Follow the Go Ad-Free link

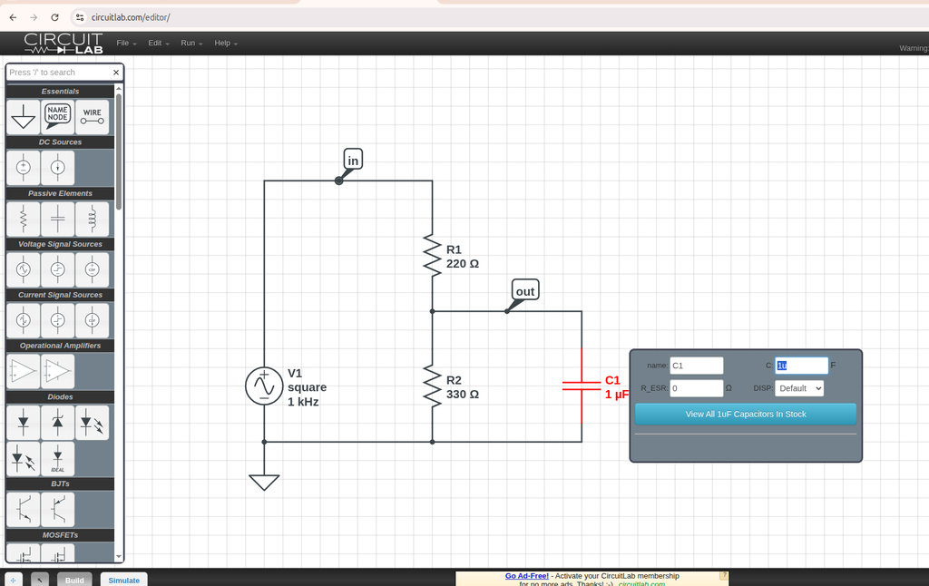click(527, 576)
